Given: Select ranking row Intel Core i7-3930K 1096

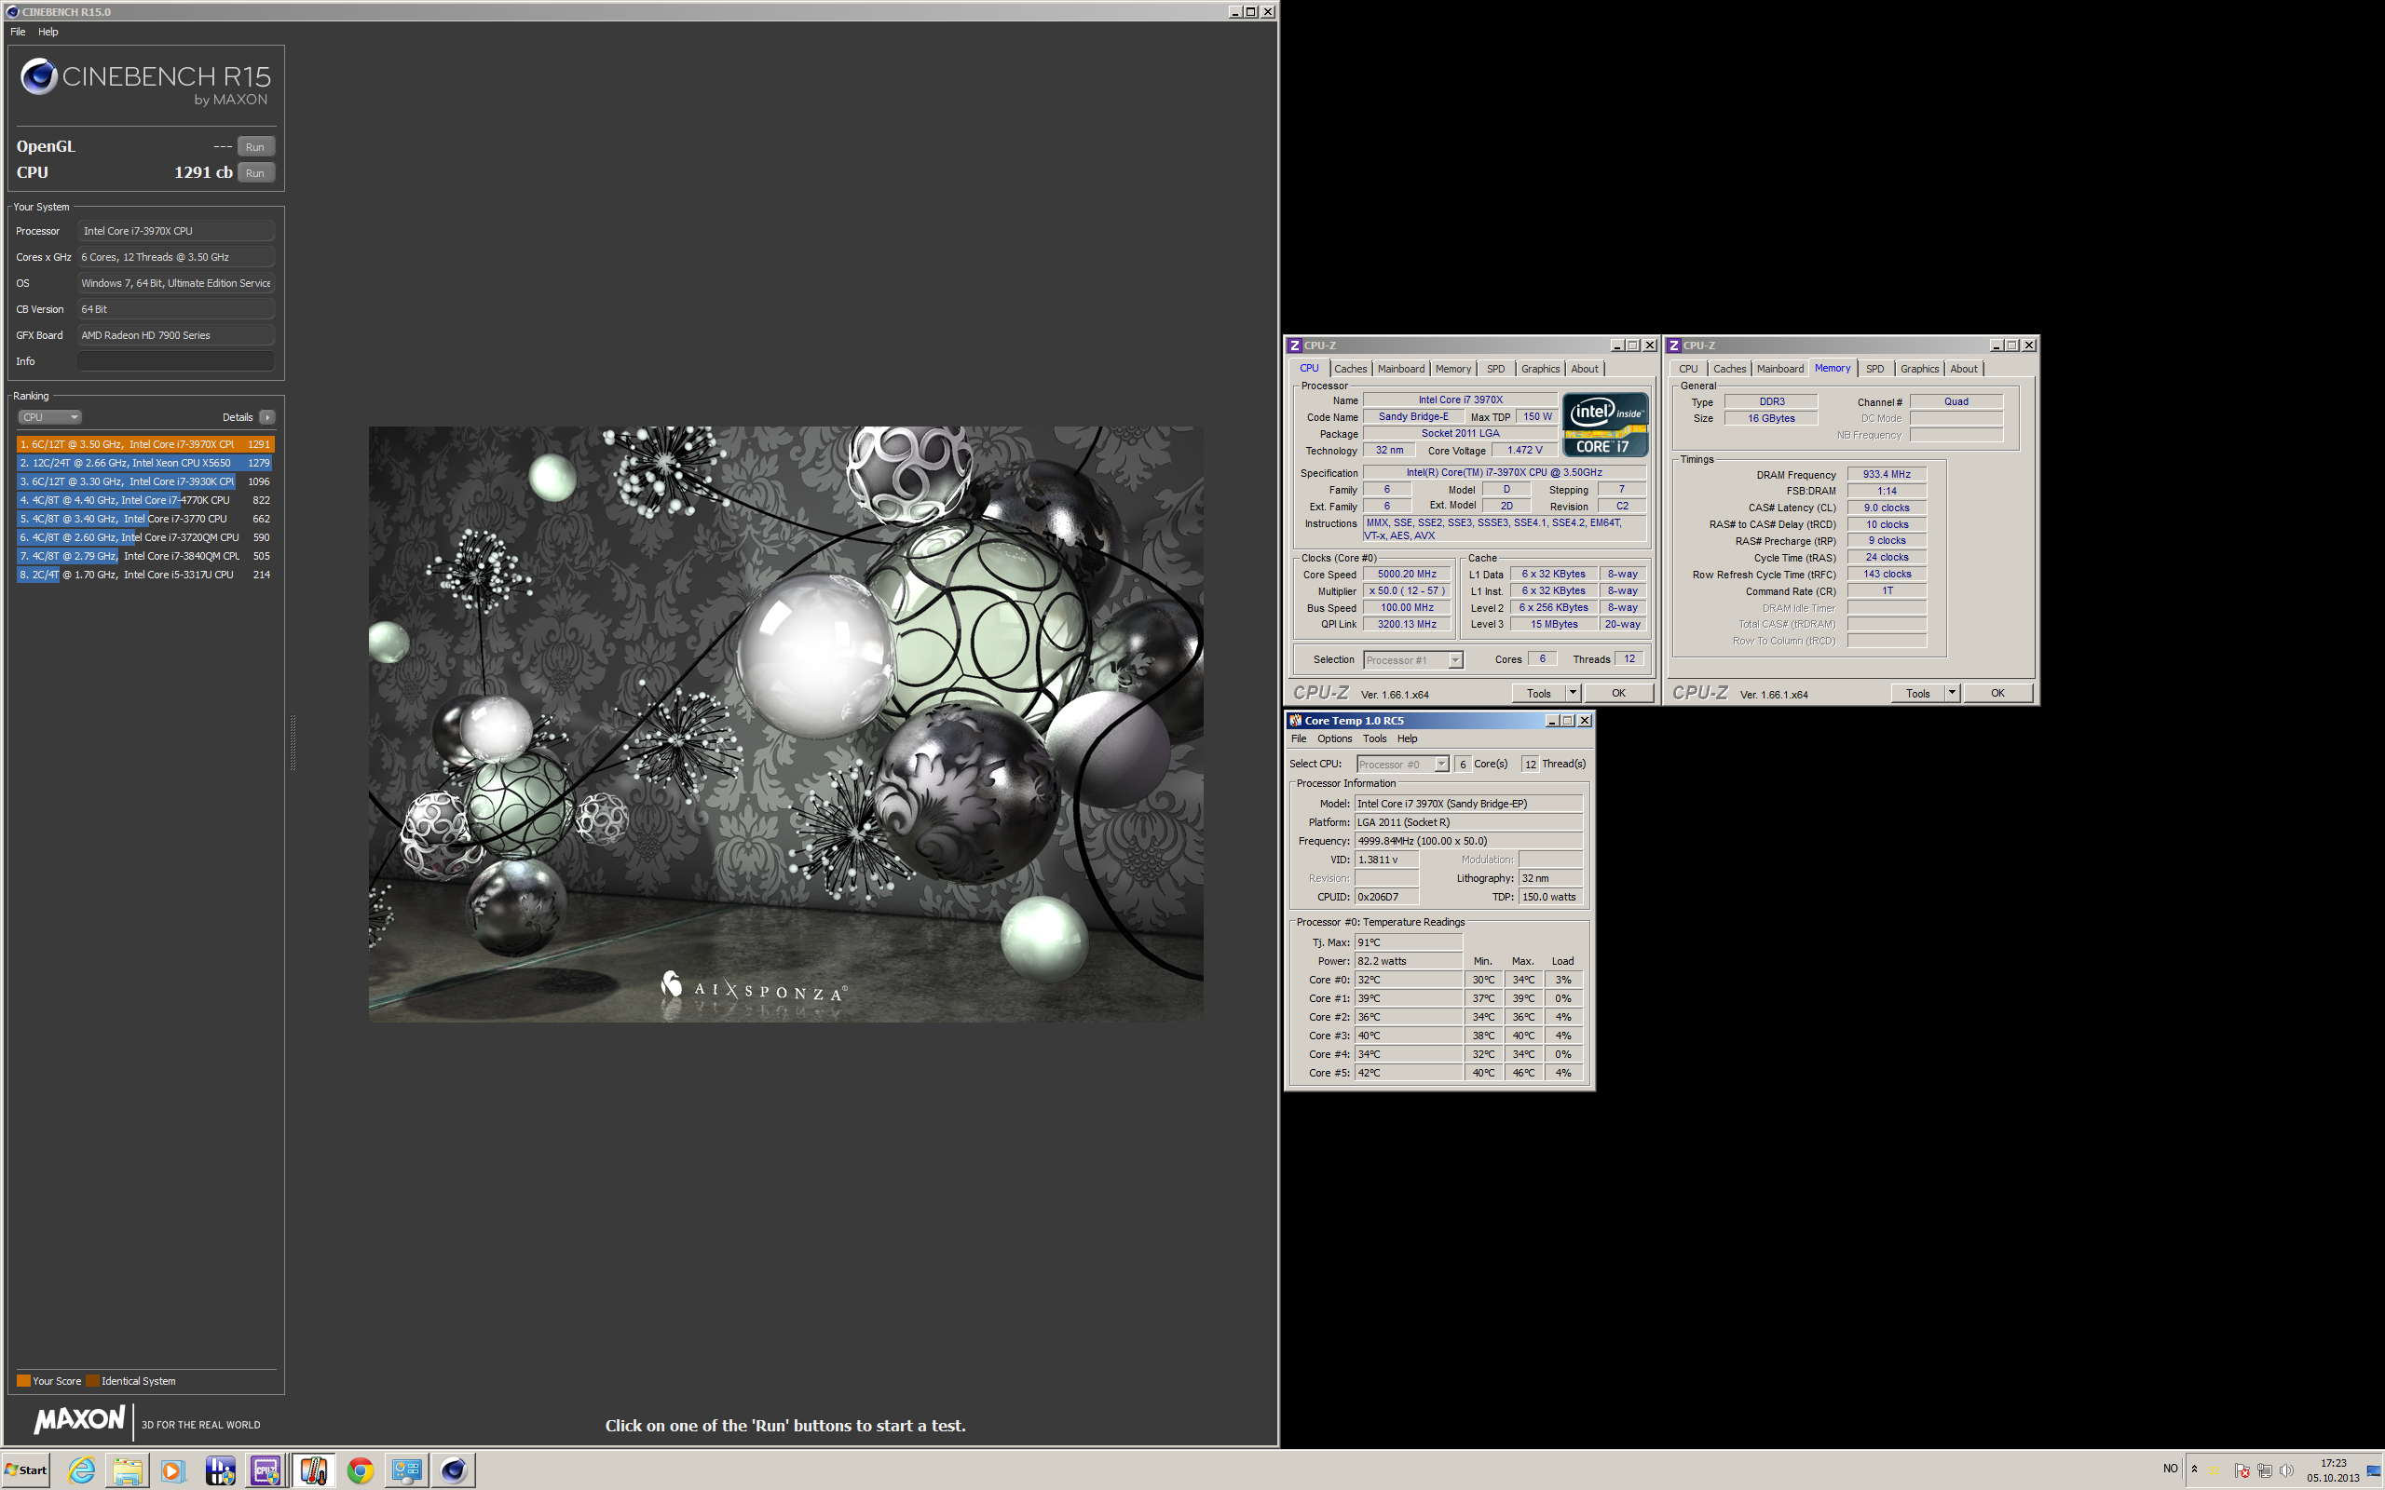Looking at the screenshot, I should [x=145, y=481].
